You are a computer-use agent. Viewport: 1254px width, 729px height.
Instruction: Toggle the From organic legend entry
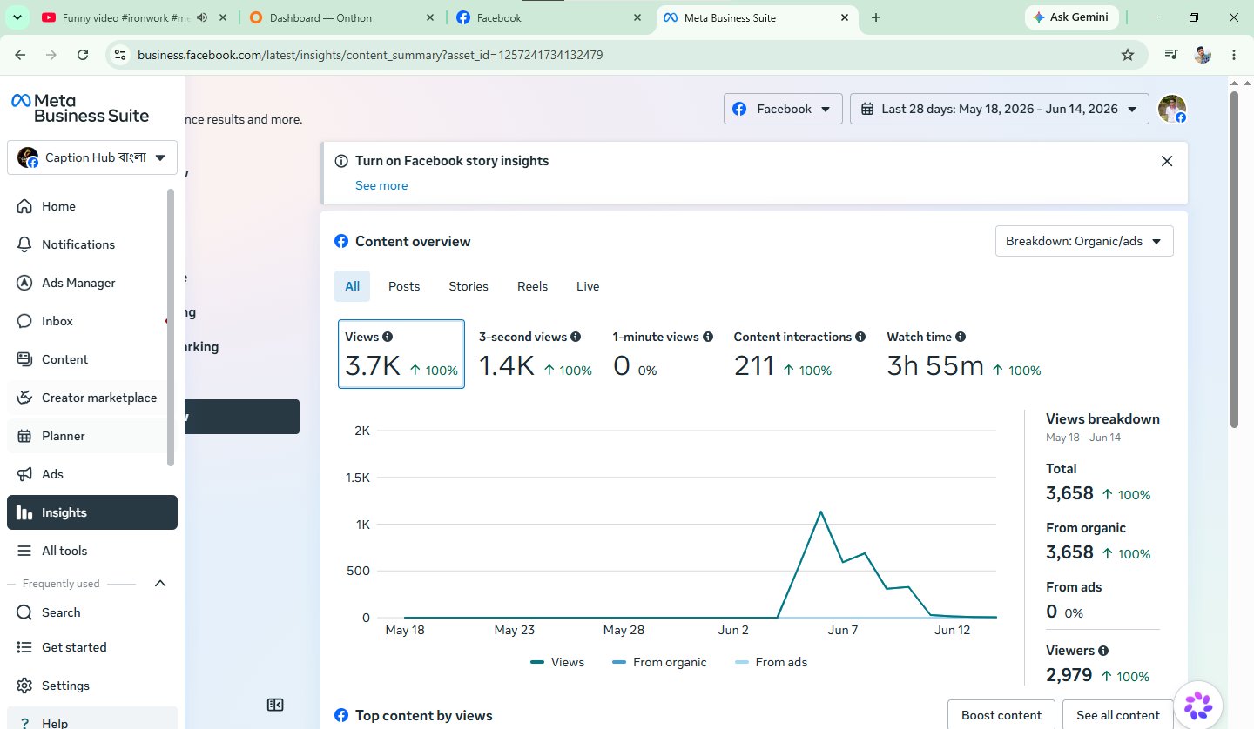[x=659, y=662]
